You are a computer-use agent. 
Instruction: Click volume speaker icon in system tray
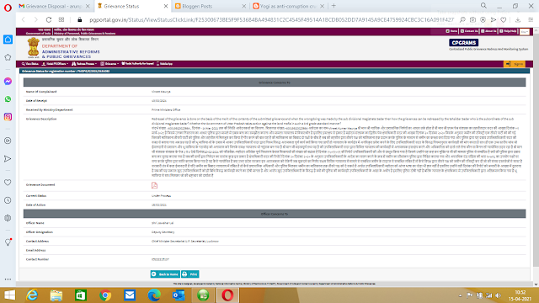pyautogui.click(x=498, y=295)
